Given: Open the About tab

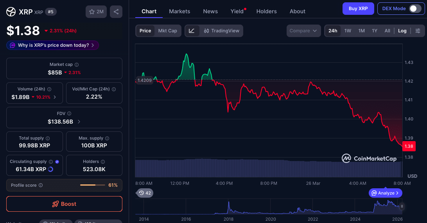Looking at the screenshot, I should 297,11.
